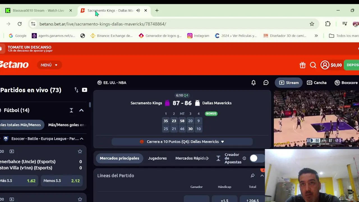The height and width of the screenshot is (202, 359).
Task: Open the search magnifier icon
Action: [313, 65]
